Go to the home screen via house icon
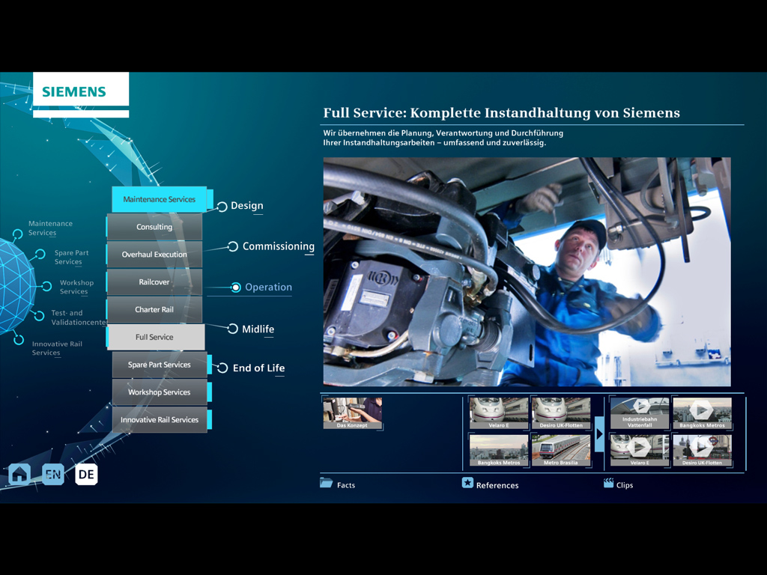 point(19,474)
